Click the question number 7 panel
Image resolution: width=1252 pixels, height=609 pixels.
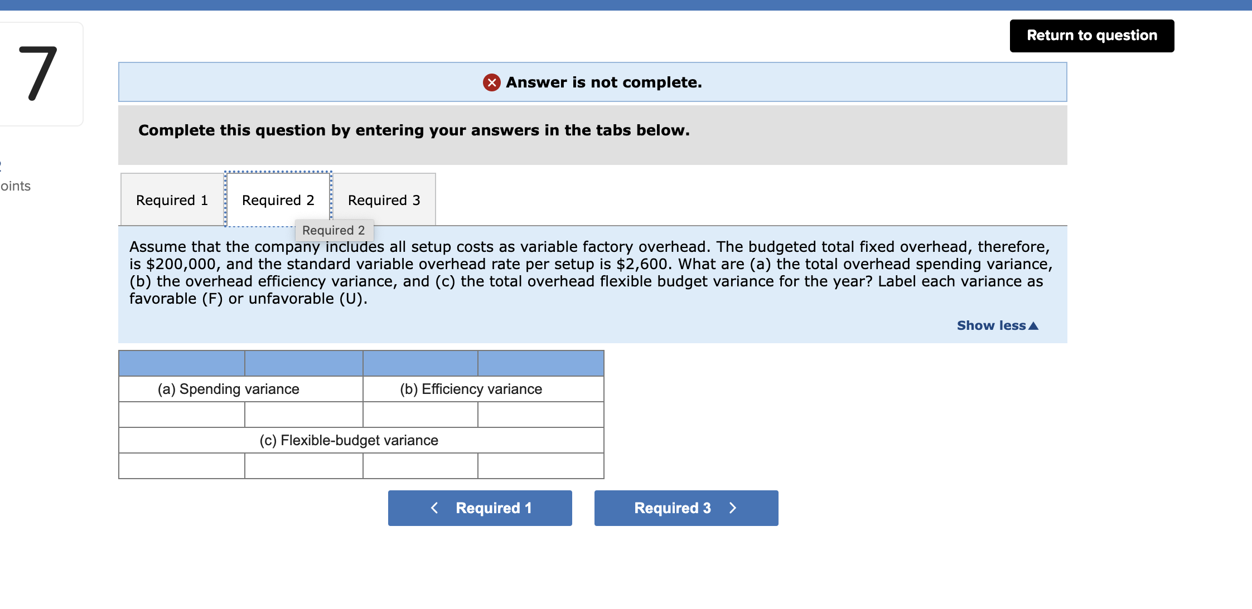(x=39, y=72)
